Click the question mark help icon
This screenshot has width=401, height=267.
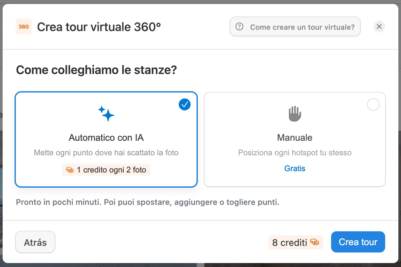click(240, 27)
